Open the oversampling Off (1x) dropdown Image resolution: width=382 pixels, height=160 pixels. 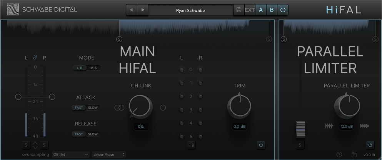tap(71, 154)
